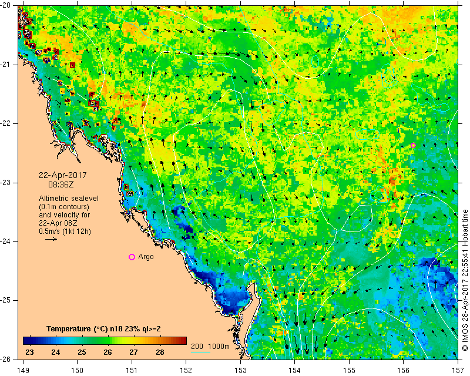
Task: Click the velocity scale arrow in the legend
Action: [x=51, y=239]
